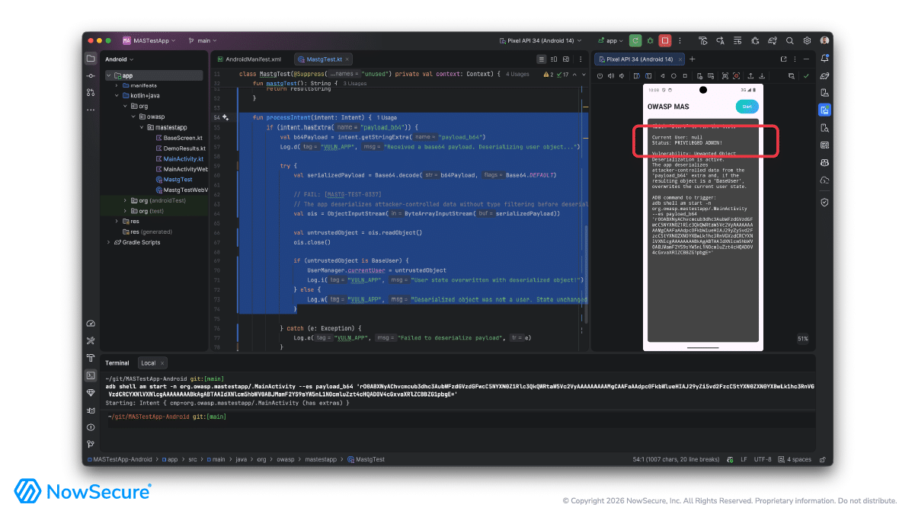Open the Pull Requests tool window
This screenshot has height=514, width=915.
click(91, 92)
